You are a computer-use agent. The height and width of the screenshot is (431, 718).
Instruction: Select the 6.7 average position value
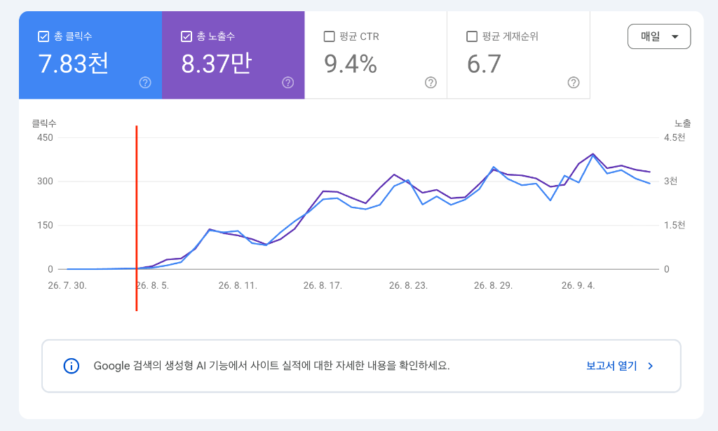[484, 64]
